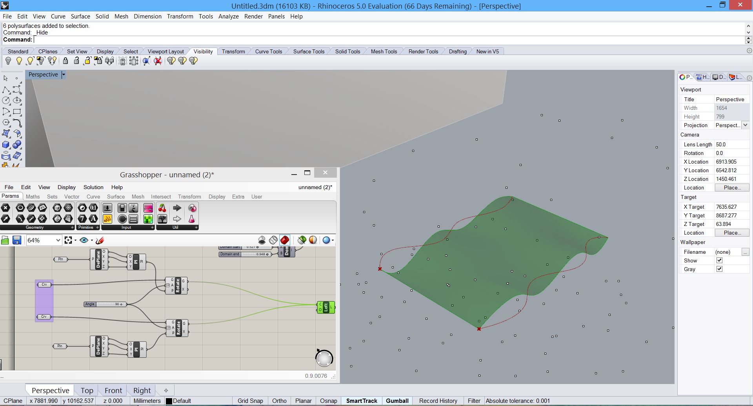The image size is (753, 406).
Task: Open the Grasshopper 64% zoom dropdown
Action: tap(58, 240)
